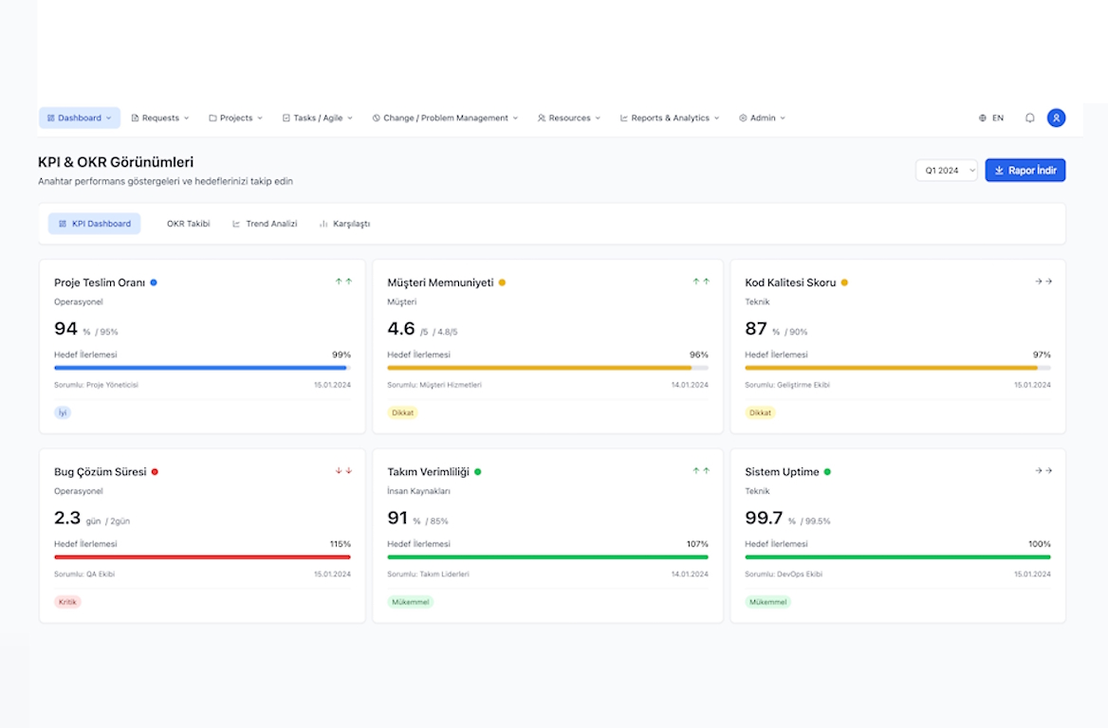
Task: Click upward trend arrows on Proje Teslim Oranı
Action: click(343, 282)
